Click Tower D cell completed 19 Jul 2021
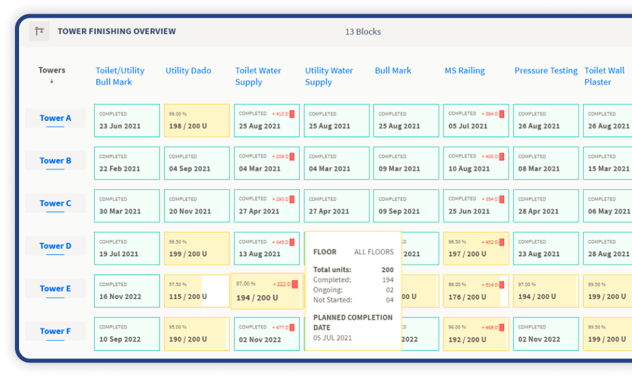This screenshot has width=632, height=376. pos(127,248)
